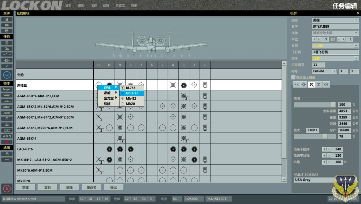Increase the 机炮 gun ammo percentage
This screenshot has width=361, height=204.
pyautogui.click(x=329, y=162)
